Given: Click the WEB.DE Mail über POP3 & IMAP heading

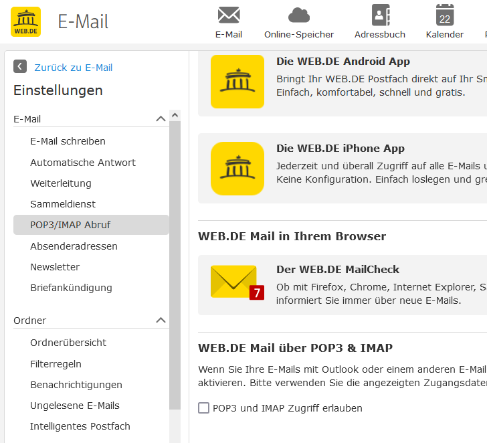Looking at the screenshot, I should [296, 348].
